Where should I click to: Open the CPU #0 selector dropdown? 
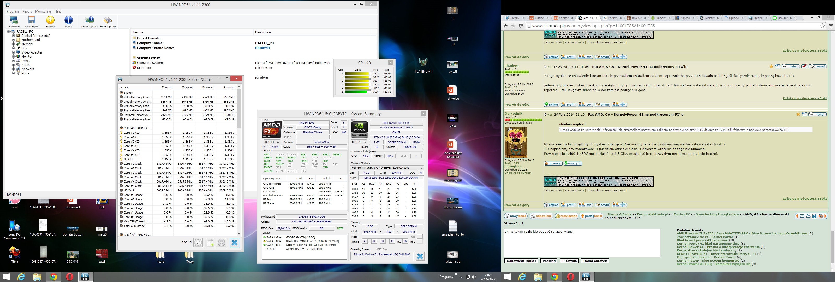(272, 142)
